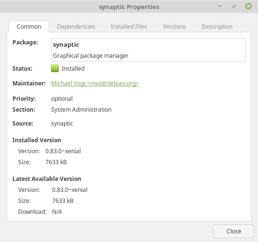The image size is (258, 242).
Task: Maximize the synaptic Properties window
Action: [234, 6]
